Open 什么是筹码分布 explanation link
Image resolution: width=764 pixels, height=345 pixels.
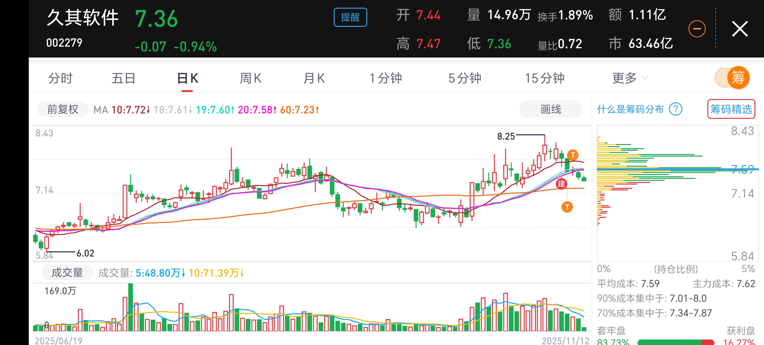pos(630,109)
